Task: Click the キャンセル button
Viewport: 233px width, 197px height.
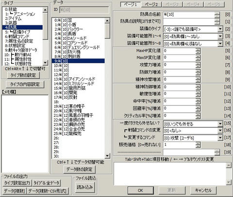Action: click(x=203, y=190)
